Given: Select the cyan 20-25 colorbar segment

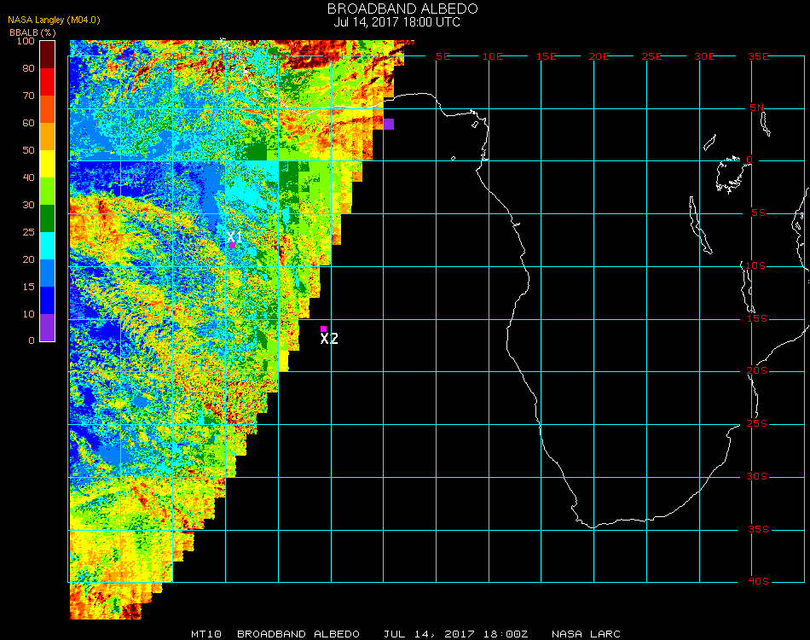Looking at the screenshot, I should point(48,246).
